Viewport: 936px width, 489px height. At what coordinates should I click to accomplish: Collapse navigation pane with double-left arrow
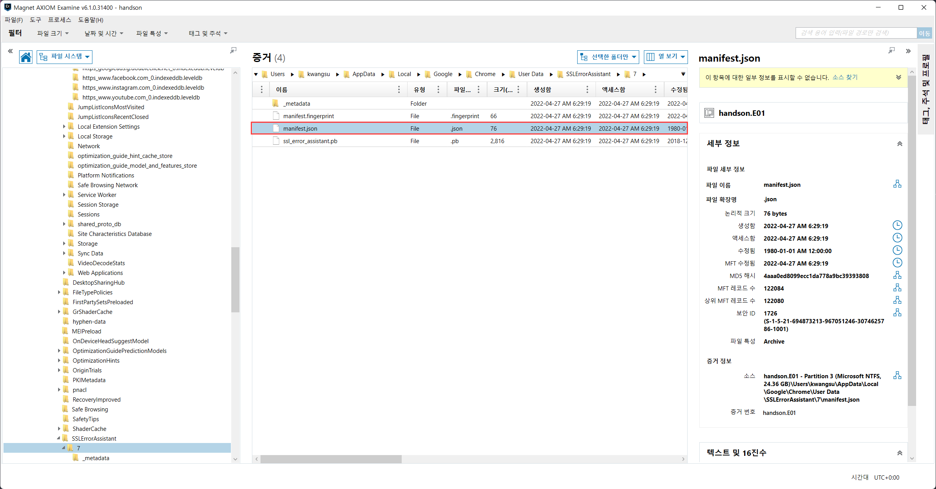(x=11, y=51)
